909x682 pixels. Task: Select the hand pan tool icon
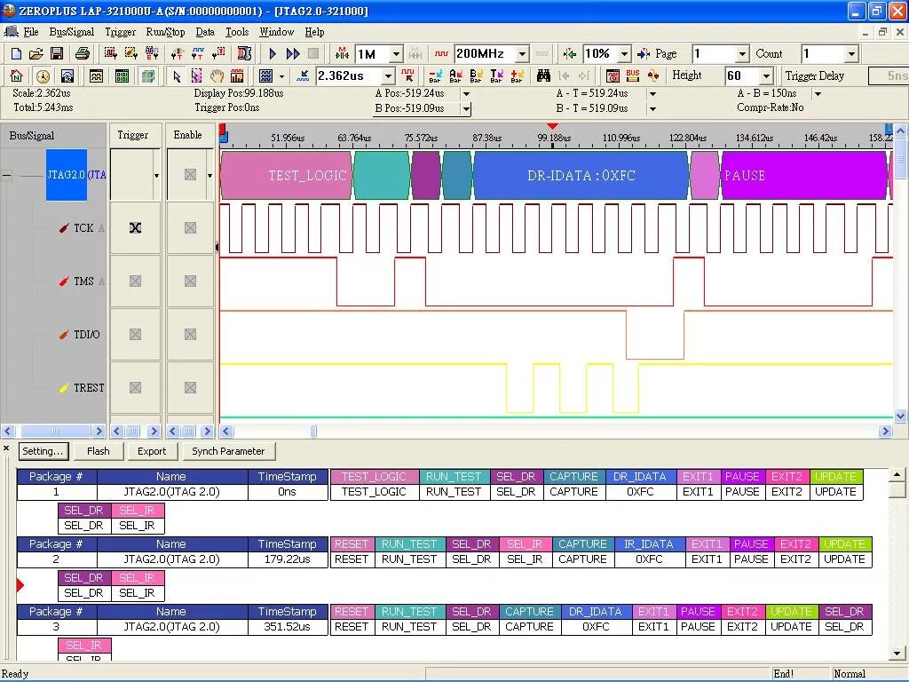tap(217, 76)
